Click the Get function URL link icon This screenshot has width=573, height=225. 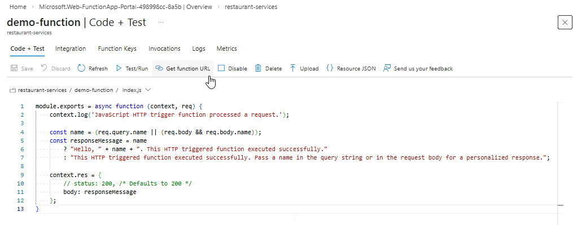[x=159, y=68]
